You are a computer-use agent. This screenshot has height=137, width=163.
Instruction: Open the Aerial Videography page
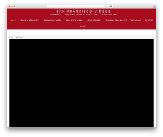click(30, 20)
